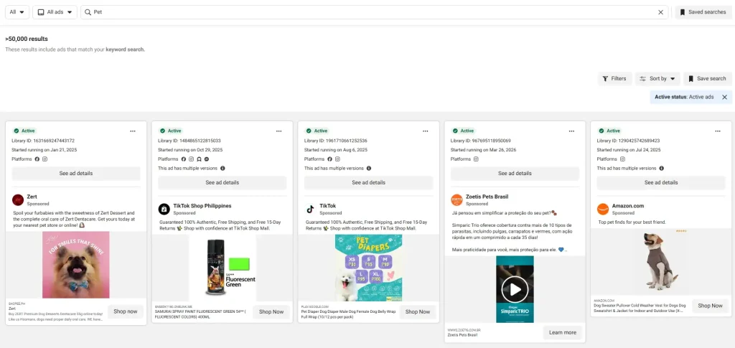
Task: Click Audience Network icon on TikTok Shop Philippines card
Action: click(199, 159)
